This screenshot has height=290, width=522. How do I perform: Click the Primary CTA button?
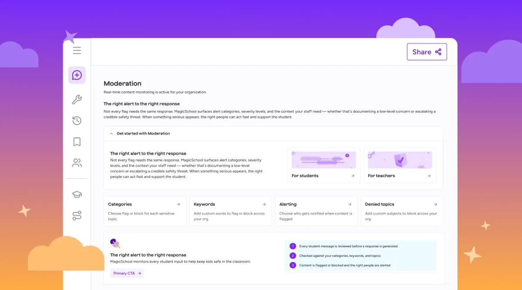pyautogui.click(x=127, y=273)
